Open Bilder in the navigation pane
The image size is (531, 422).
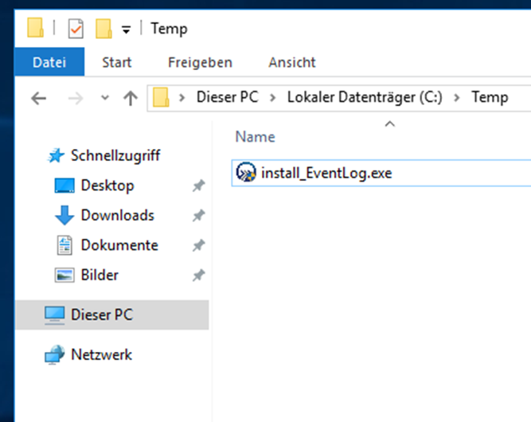(x=100, y=275)
